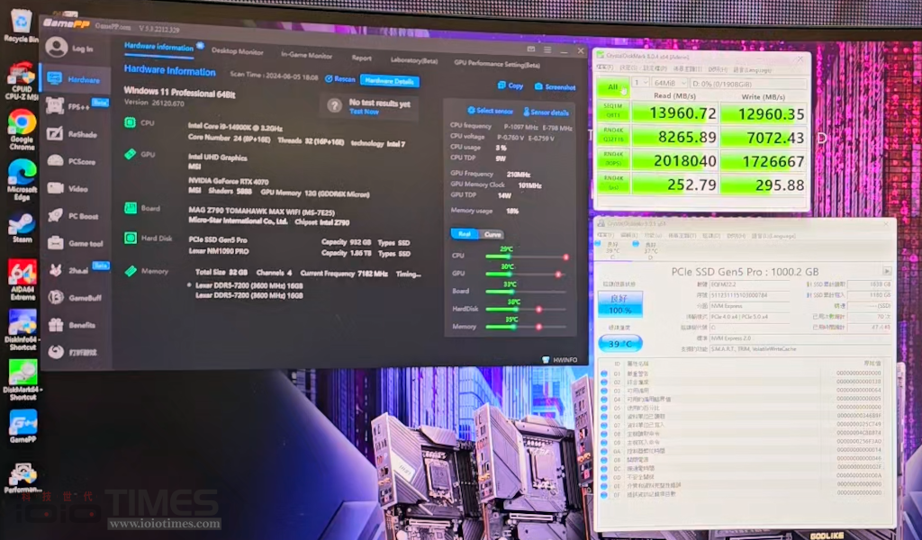Expand the test count dropdown in CrystalDiskMark
This screenshot has width=922, height=540.
pos(641,83)
